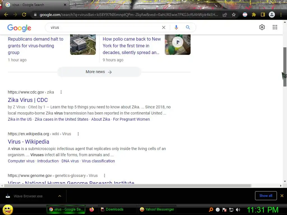
Task: Switch to Yahoo! Messenger taskbar window
Action: [x=157, y=209]
